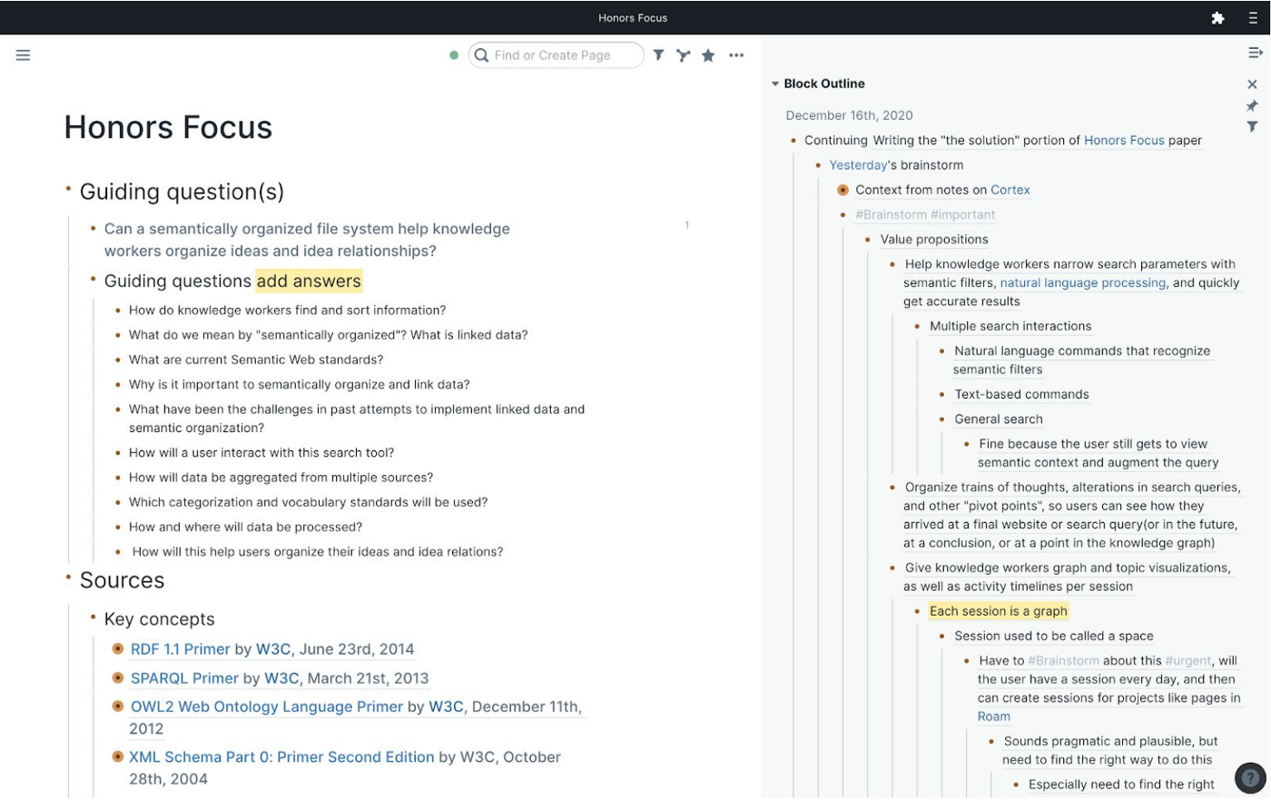Click the Sources heading bullet

pos(68,577)
